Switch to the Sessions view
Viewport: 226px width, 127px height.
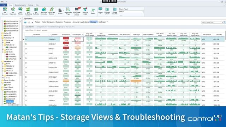point(59,22)
